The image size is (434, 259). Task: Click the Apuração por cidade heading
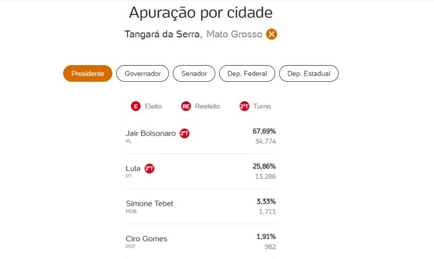(200, 12)
